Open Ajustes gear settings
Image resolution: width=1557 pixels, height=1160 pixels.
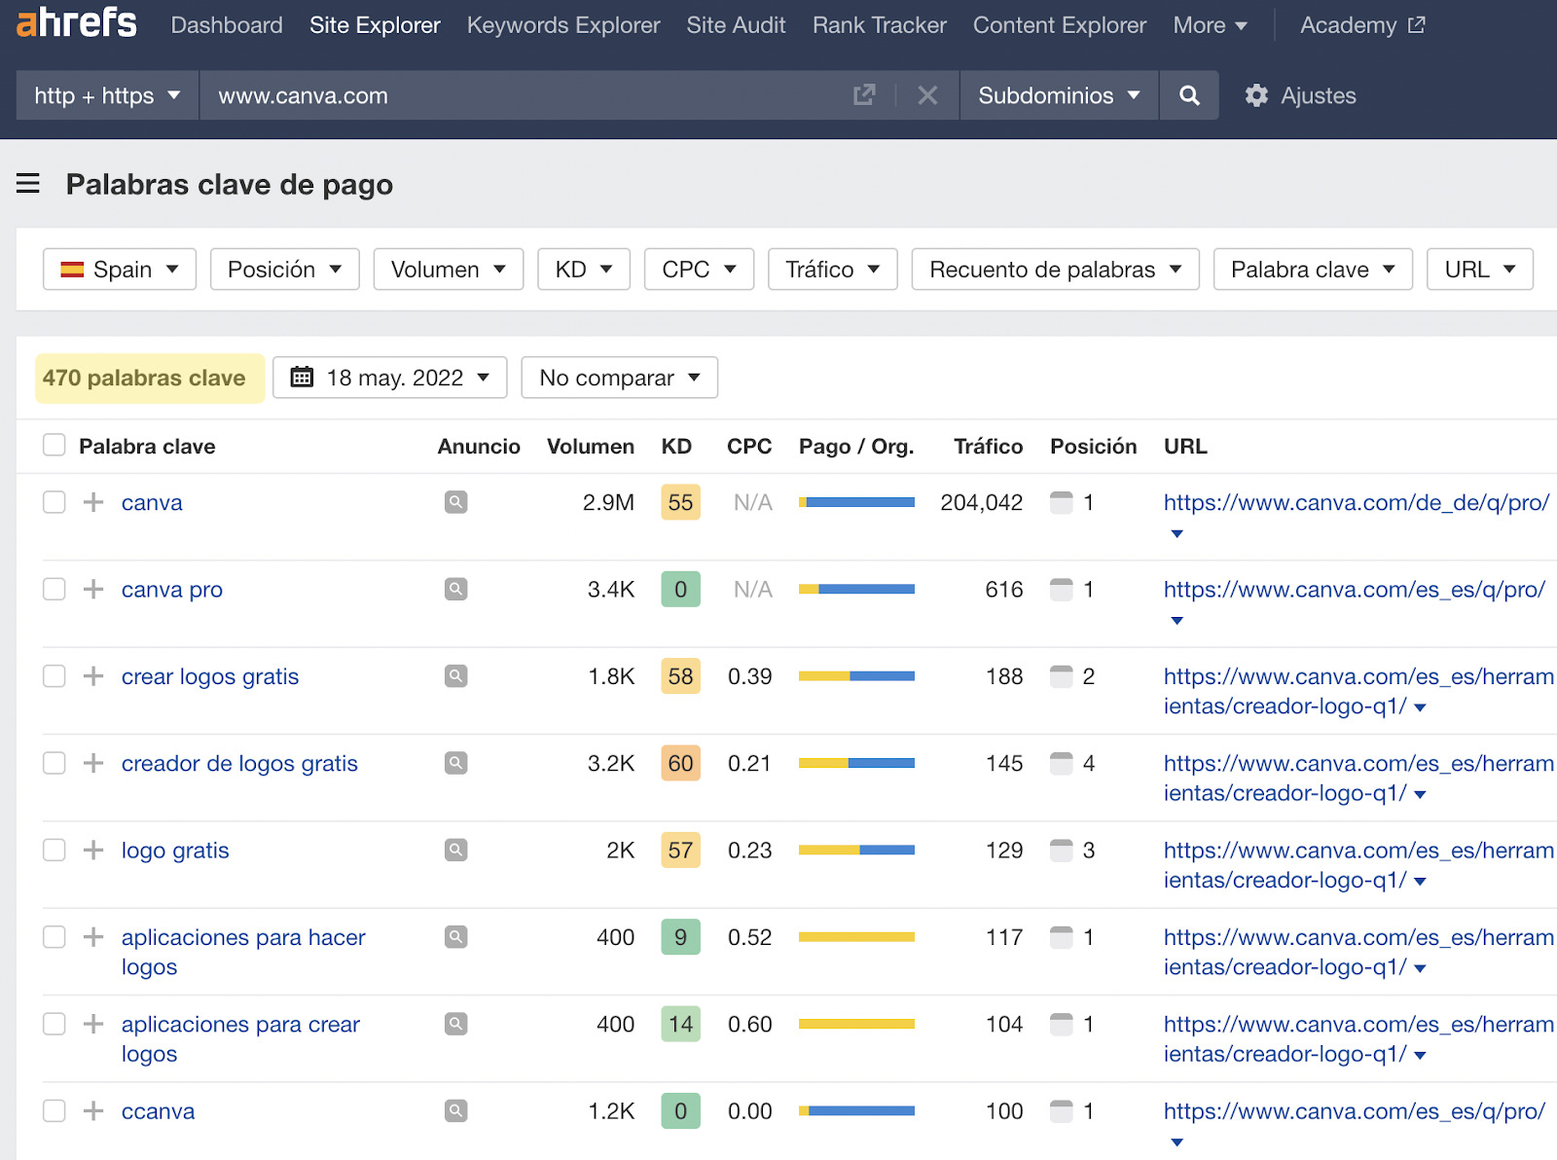click(x=1300, y=95)
